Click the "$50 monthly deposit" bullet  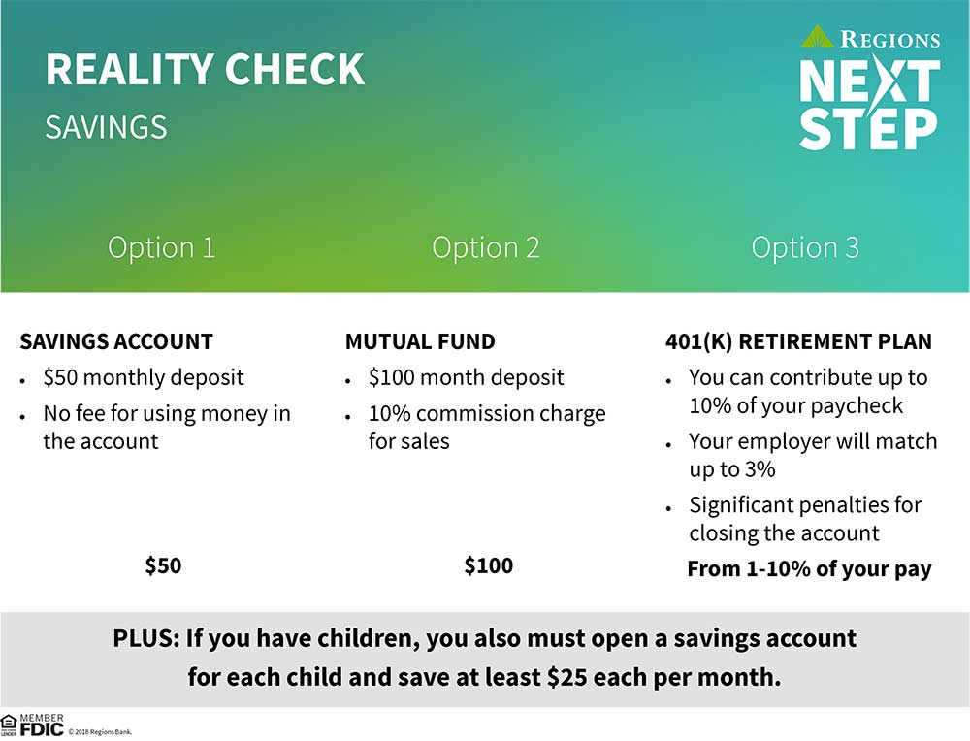coord(144,377)
